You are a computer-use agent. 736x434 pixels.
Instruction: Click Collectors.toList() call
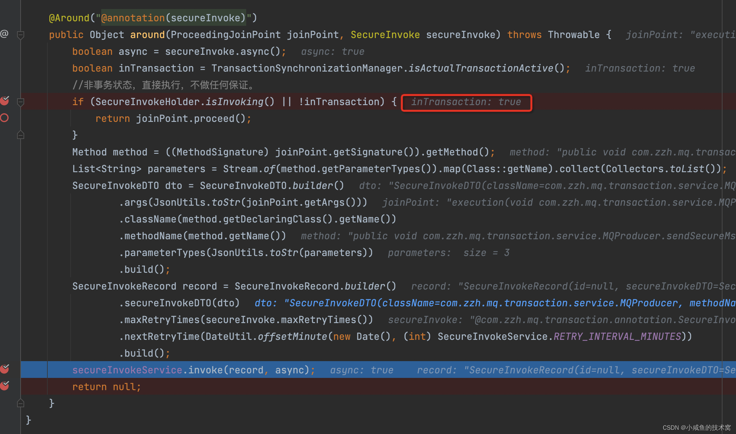[x=660, y=169]
